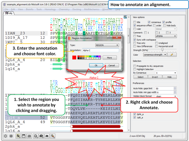Click the camera snapshot icon in bottom toolbar

pyautogui.click(x=41, y=136)
